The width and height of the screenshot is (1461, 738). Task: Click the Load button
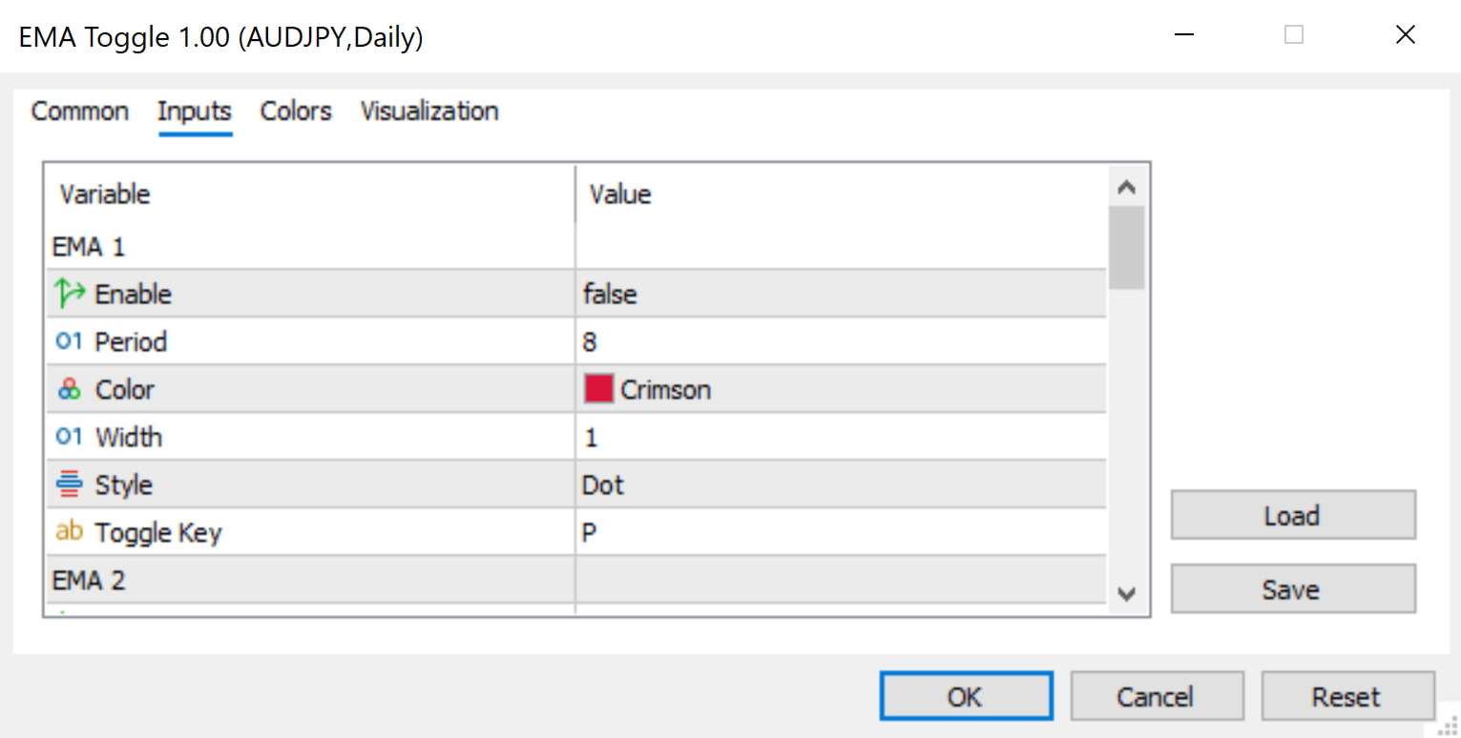point(1292,516)
